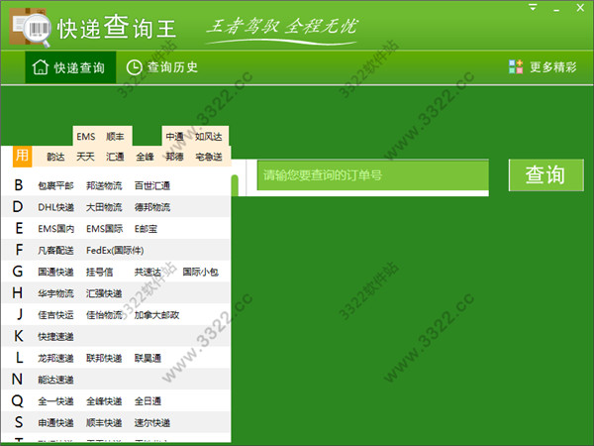Select 联邦快递 under letter L
The height and width of the screenshot is (446, 594).
point(104,358)
